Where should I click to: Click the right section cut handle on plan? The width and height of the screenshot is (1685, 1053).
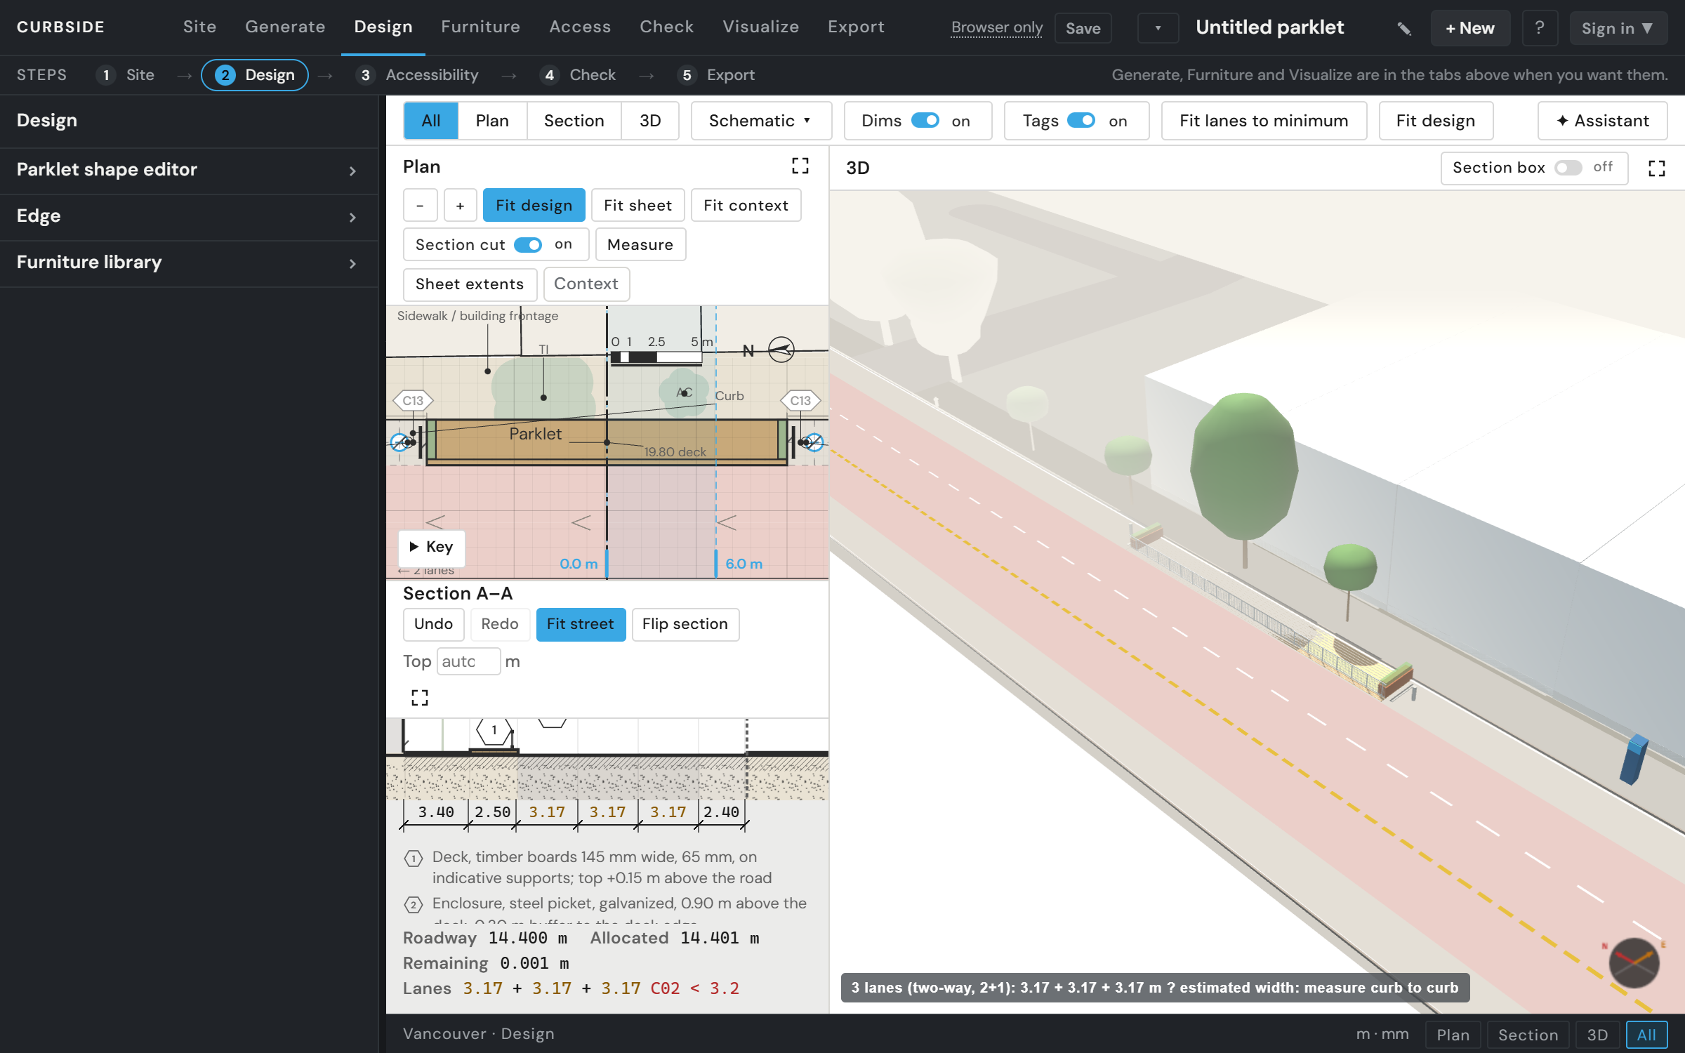tap(716, 564)
